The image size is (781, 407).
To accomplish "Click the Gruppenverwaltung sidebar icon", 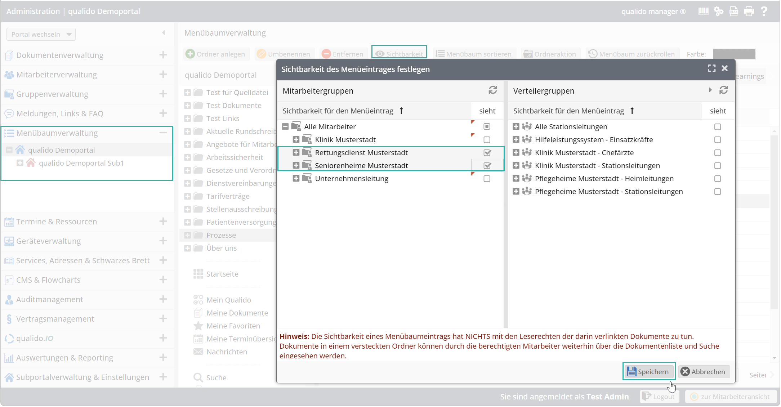I will [x=9, y=94].
